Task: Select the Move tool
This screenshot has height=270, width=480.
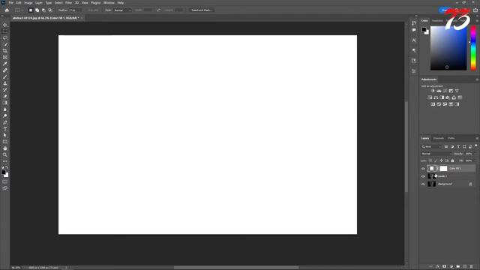Action: click(x=5, y=25)
